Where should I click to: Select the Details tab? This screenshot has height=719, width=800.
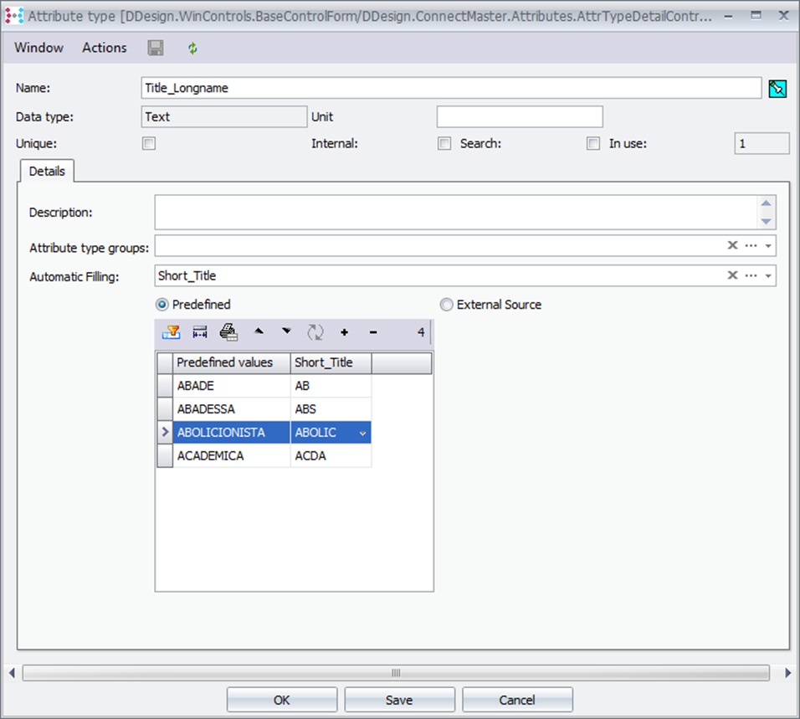[47, 172]
